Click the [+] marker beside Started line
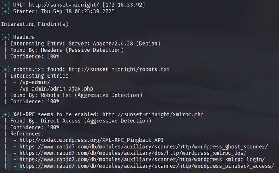 click(x=6, y=11)
